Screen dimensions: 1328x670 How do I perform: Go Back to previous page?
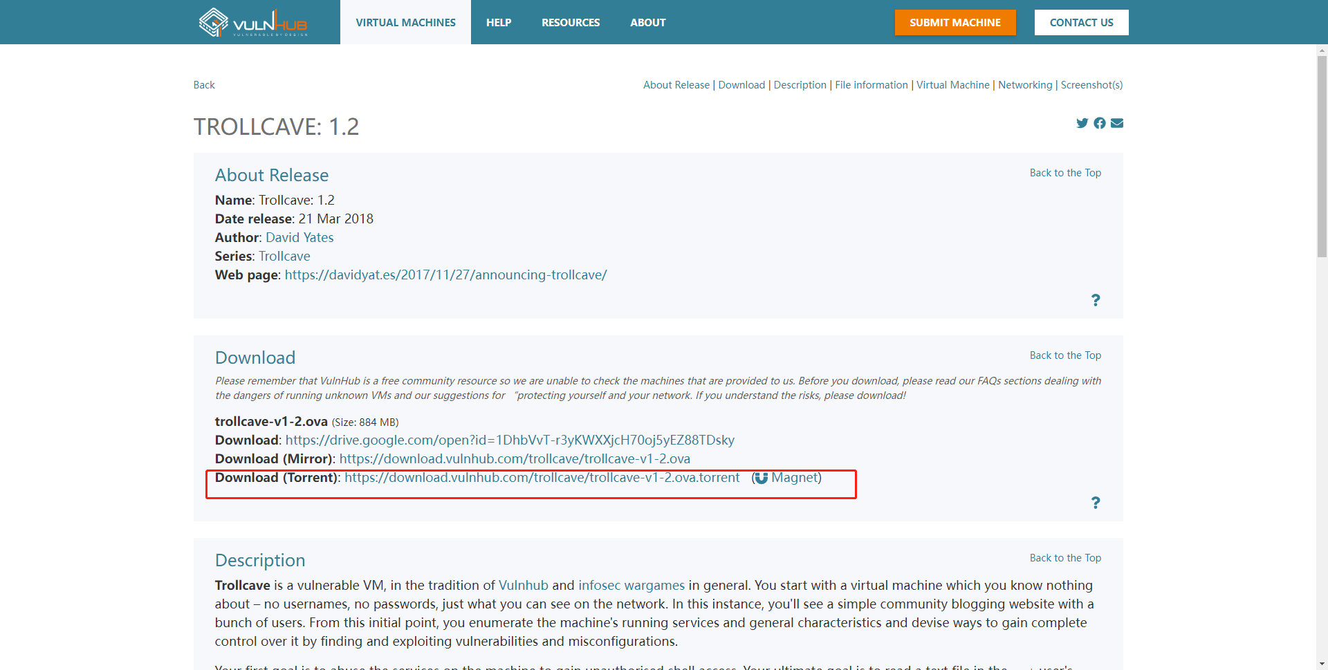pyautogui.click(x=204, y=85)
